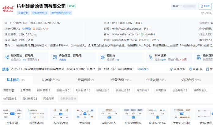Switch to the 企业发展 tab
Image resolution: width=213 pixels, height=129 pixels.
[x=156, y=80]
